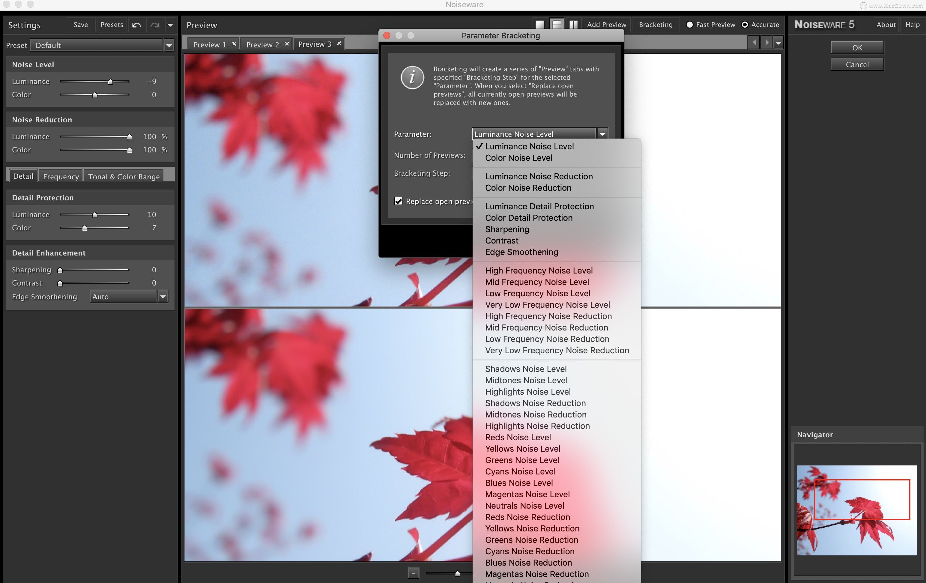Select the vertical split preview layout icon
926x583 pixels.
coord(573,25)
